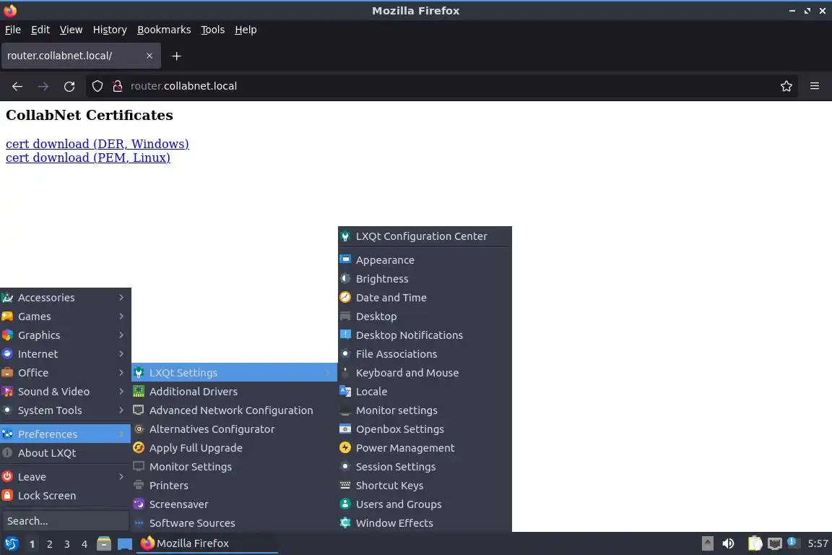This screenshot has width=832, height=555.
Task: Download the PEM Linux certificate
Action: [x=88, y=158]
